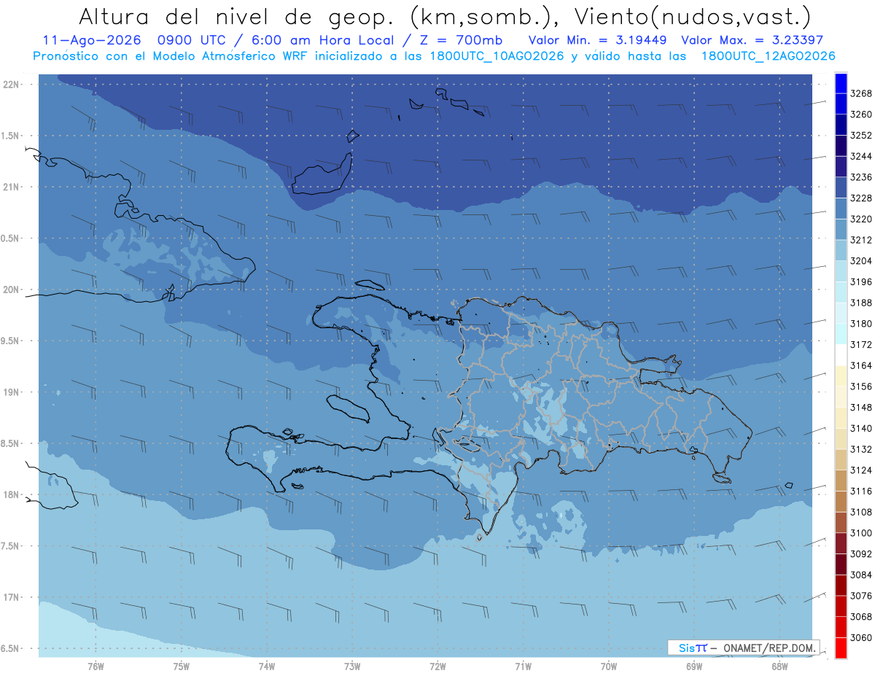The width and height of the screenshot is (875, 676).
Task: Click the '3252' legend value
Action: (x=860, y=136)
